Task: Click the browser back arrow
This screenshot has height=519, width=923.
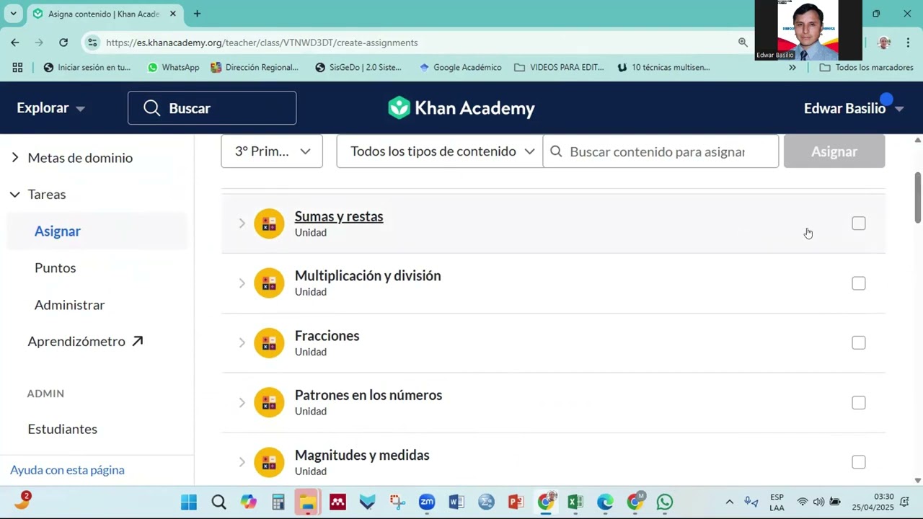Action: 15,43
